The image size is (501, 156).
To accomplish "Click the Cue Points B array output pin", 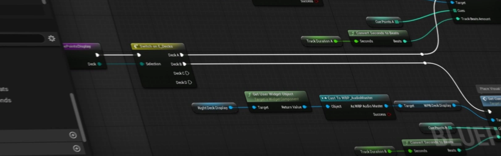I will tap(450, 128).
